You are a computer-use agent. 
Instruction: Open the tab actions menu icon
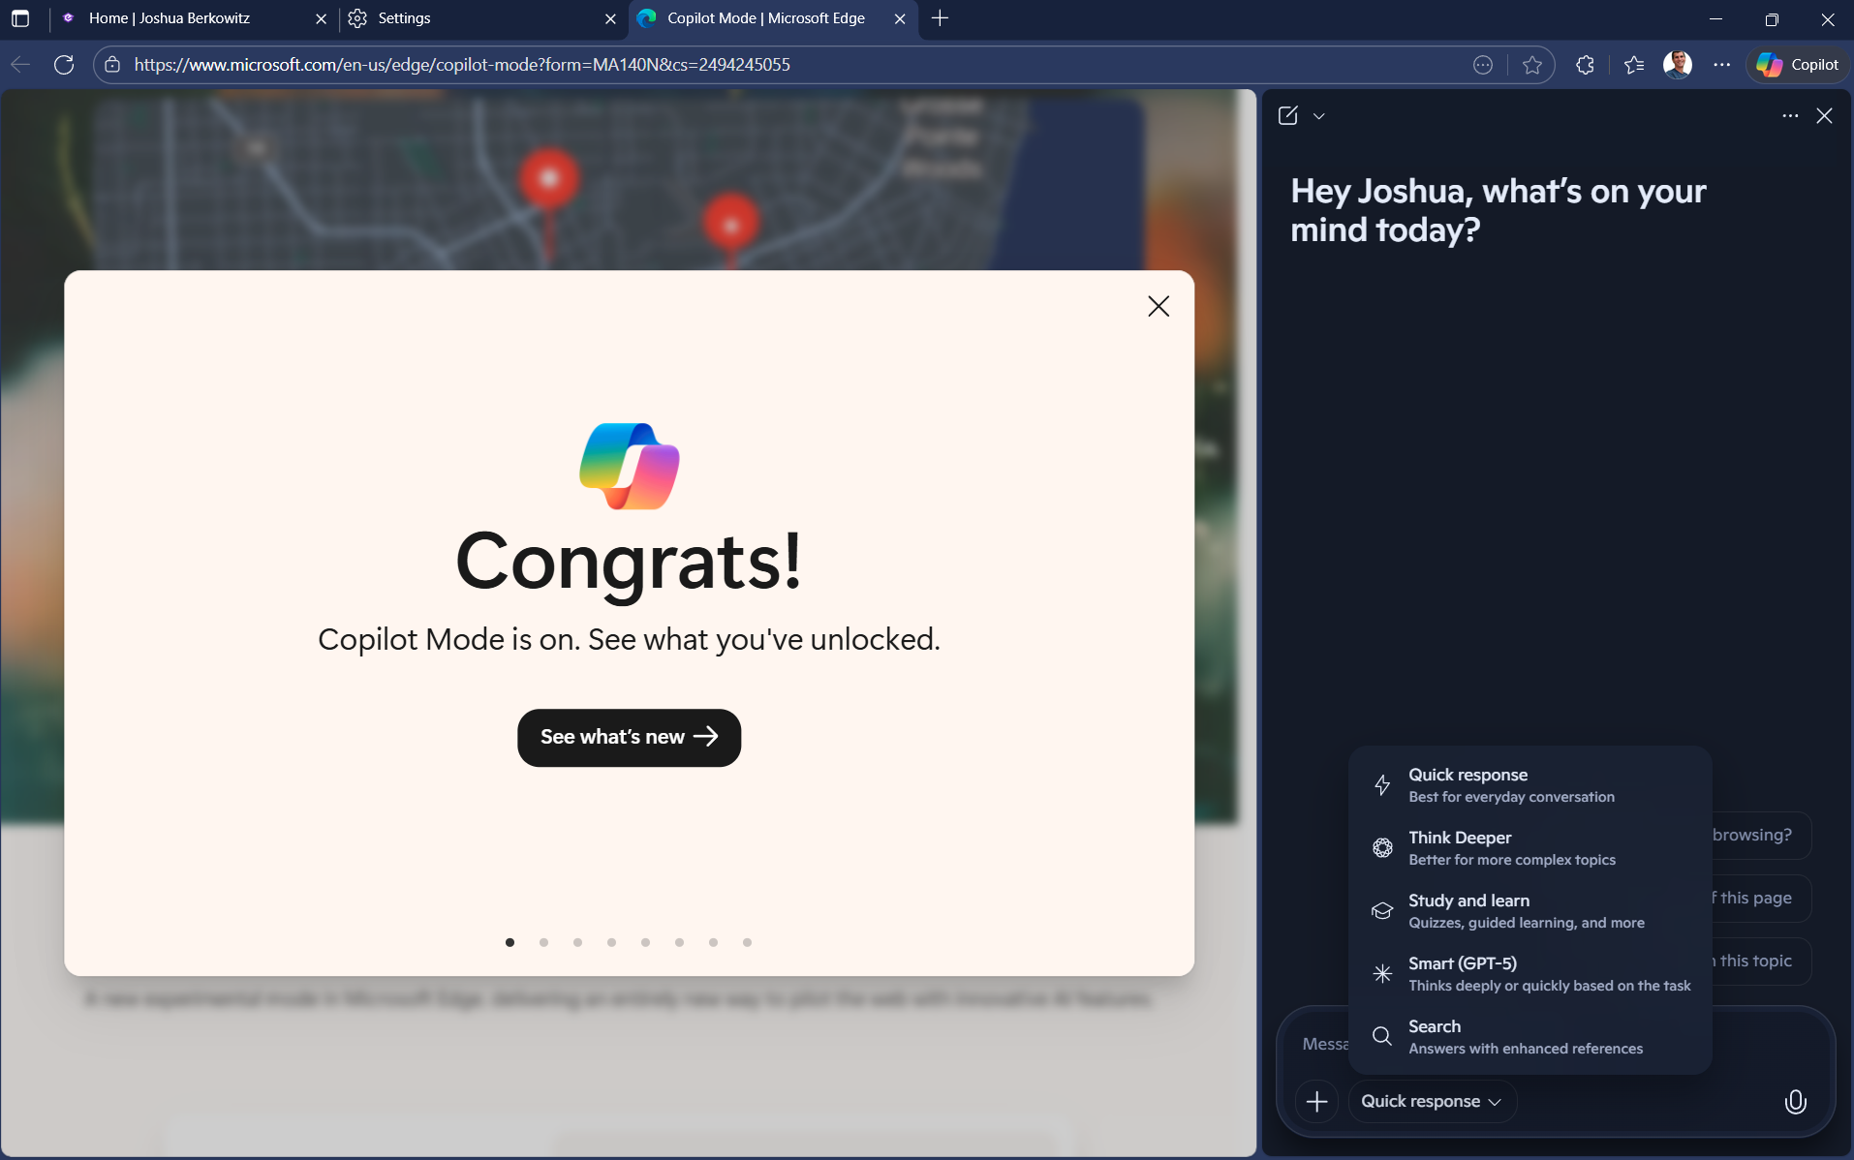[20, 18]
